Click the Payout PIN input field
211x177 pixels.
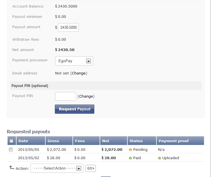click(65, 96)
